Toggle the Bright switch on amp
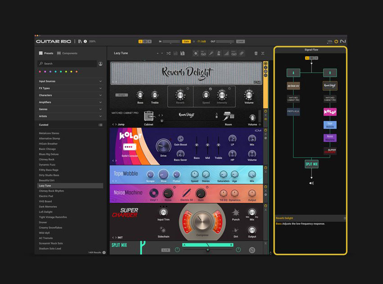This screenshot has height=284, width=383. click(122, 95)
